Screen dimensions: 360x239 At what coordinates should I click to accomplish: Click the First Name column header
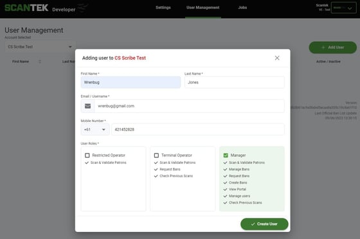click(x=21, y=62)
